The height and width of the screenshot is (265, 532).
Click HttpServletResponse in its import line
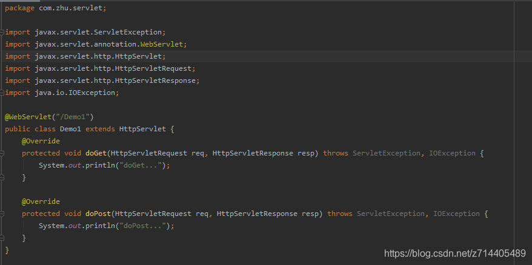pos(155,80)
